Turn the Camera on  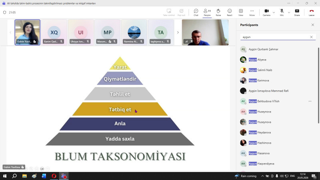(266, 12)
